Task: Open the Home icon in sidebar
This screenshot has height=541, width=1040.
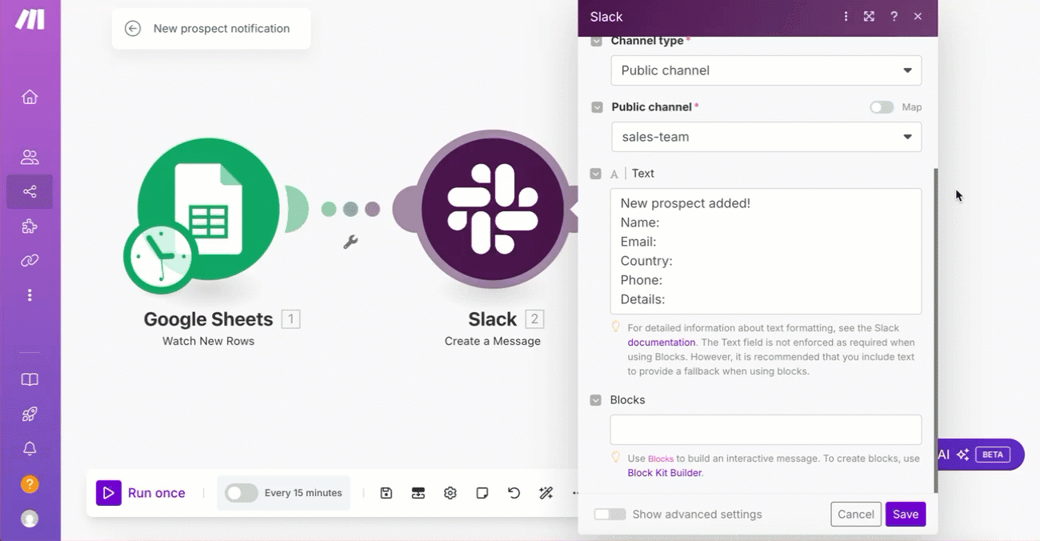Action: click(30, 97)
